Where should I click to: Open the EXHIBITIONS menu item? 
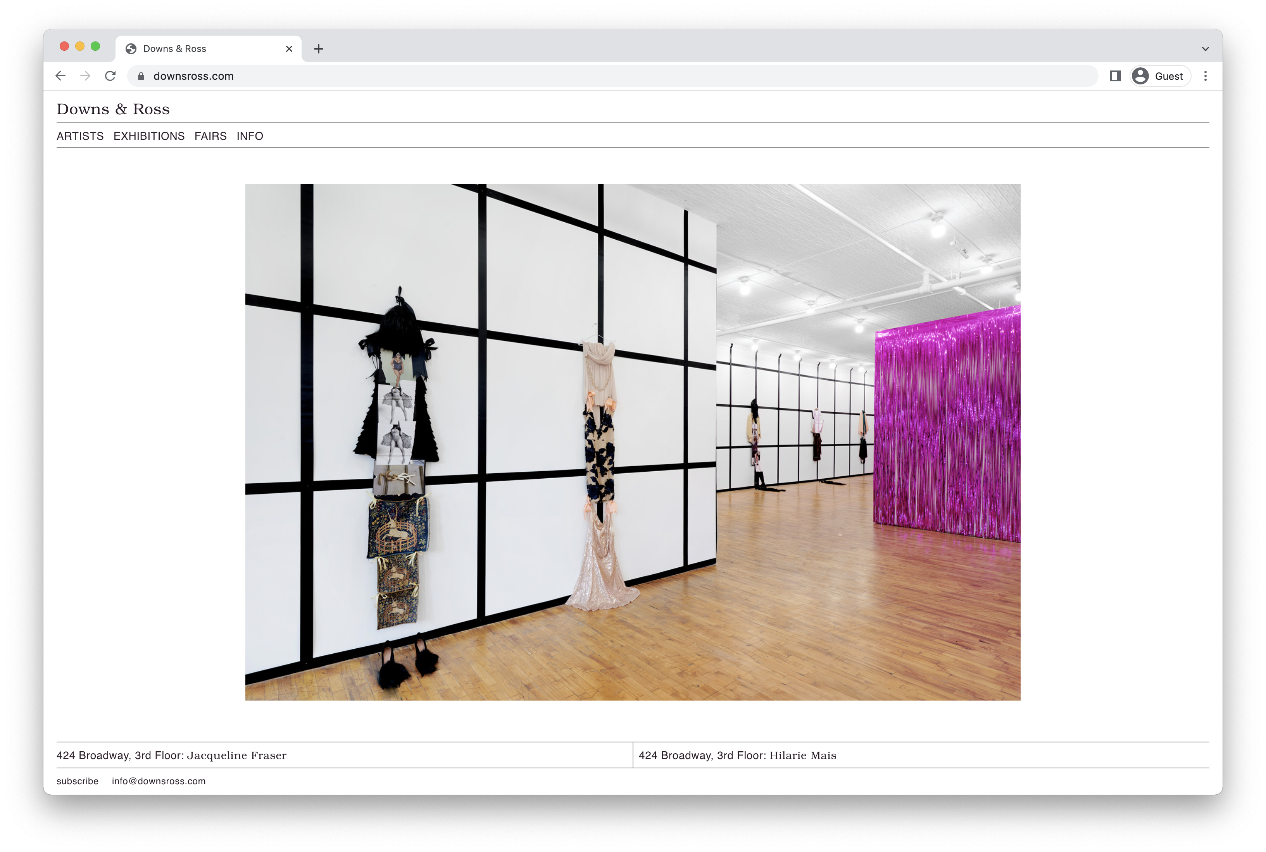149,136
